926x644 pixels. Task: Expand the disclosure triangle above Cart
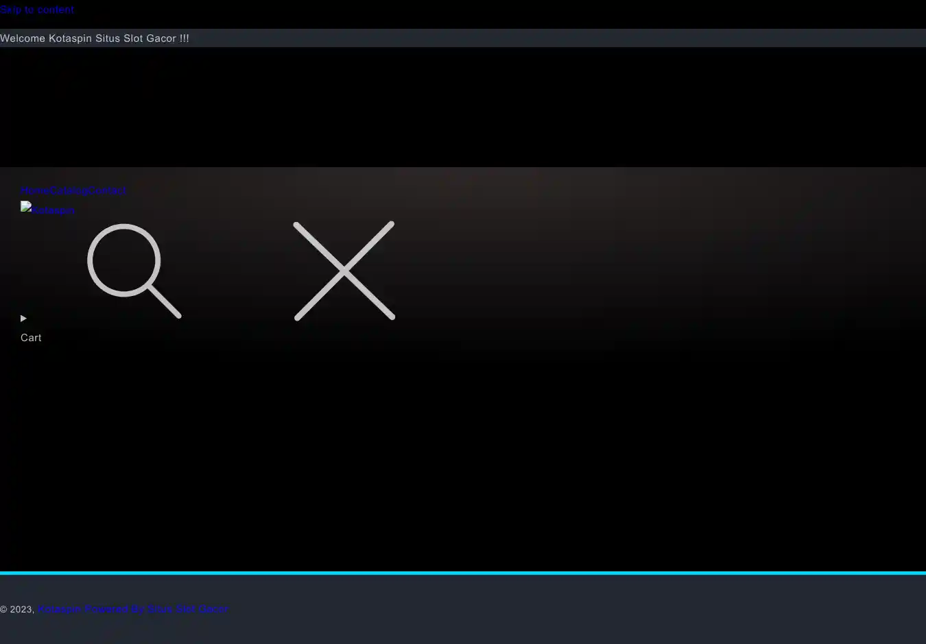23,318
